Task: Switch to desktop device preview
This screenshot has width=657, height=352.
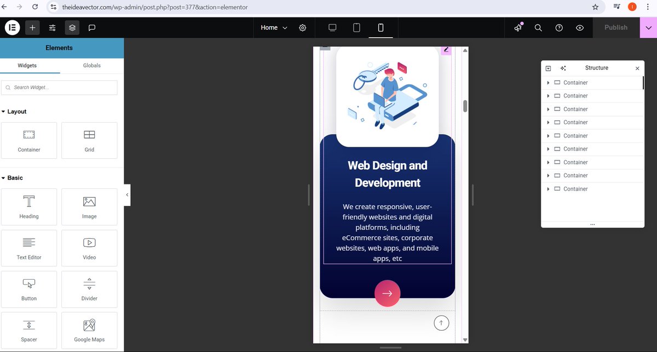Action: [x=332, y=27]
